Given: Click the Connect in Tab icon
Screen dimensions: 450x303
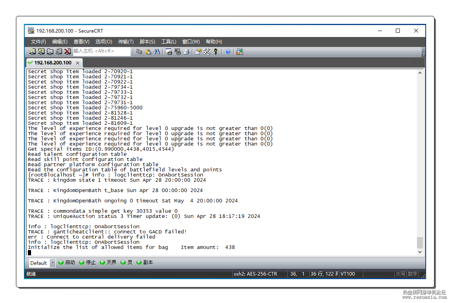Looking at the screenshot, I should (x=50, y=52).
